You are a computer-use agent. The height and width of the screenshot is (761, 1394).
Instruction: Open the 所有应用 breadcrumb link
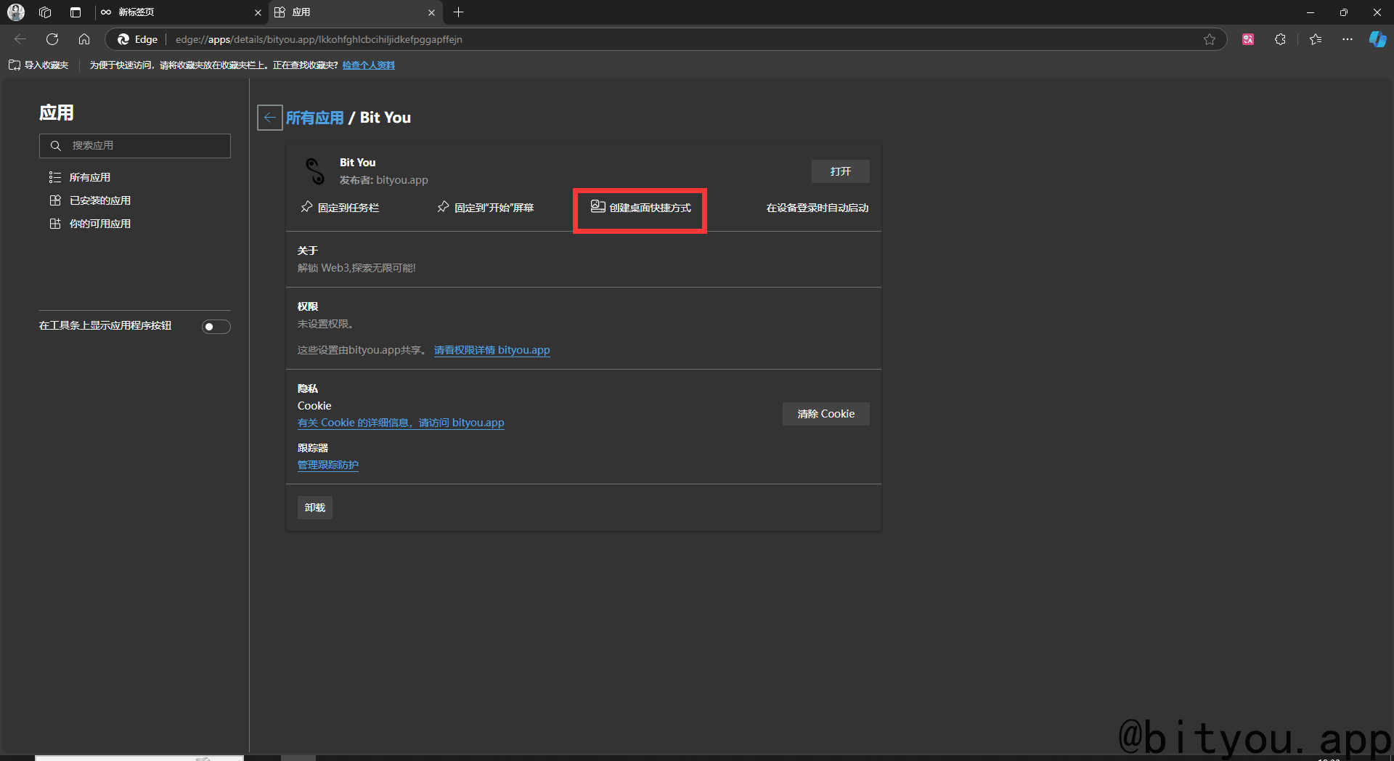click(x=314, y=118)
